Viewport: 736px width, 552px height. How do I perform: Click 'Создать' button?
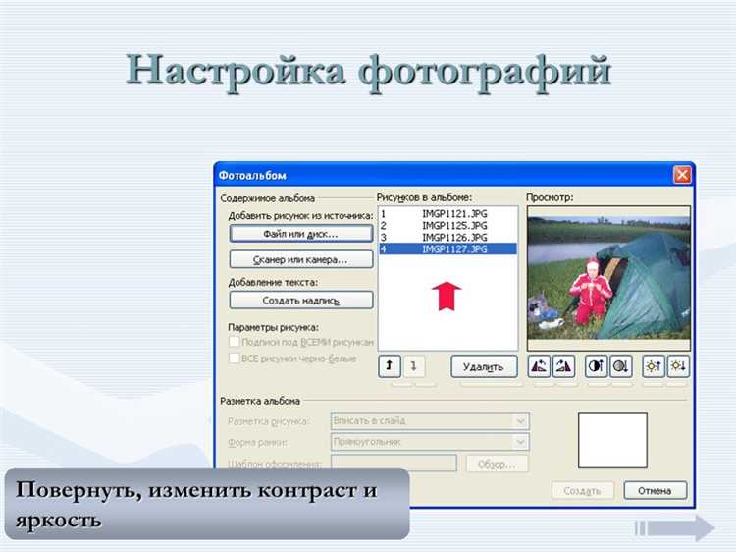pos(583,491)
